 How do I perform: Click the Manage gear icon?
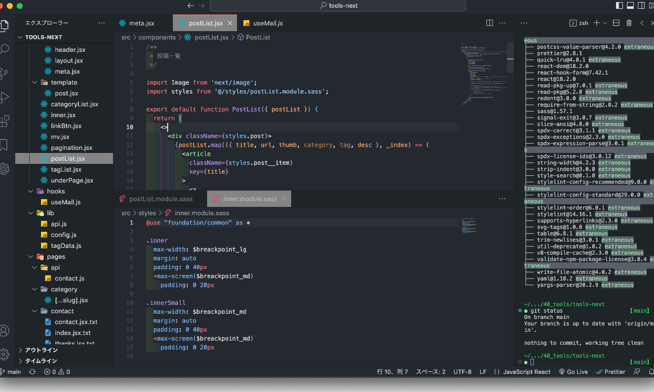pyautogui.click(x=4, y=354)
